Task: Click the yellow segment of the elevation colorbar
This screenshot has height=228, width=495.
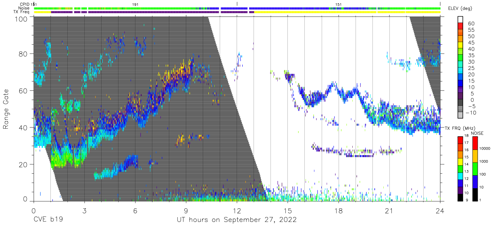Action: [460, 45]
